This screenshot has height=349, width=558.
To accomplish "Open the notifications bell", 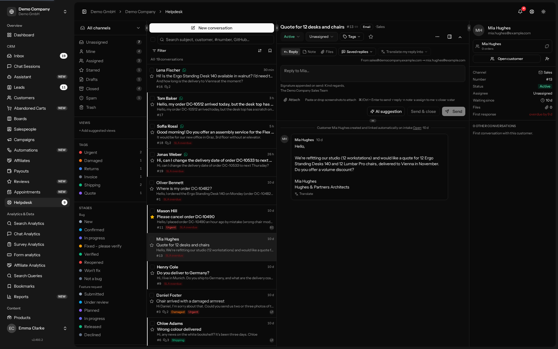I will [520, 12].
